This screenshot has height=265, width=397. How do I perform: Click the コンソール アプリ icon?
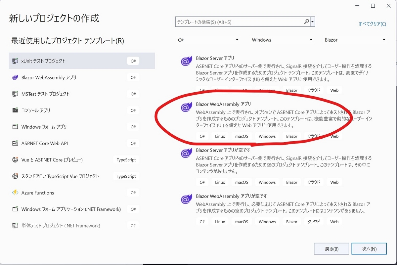pyautogui.click(x=15, y=110)
